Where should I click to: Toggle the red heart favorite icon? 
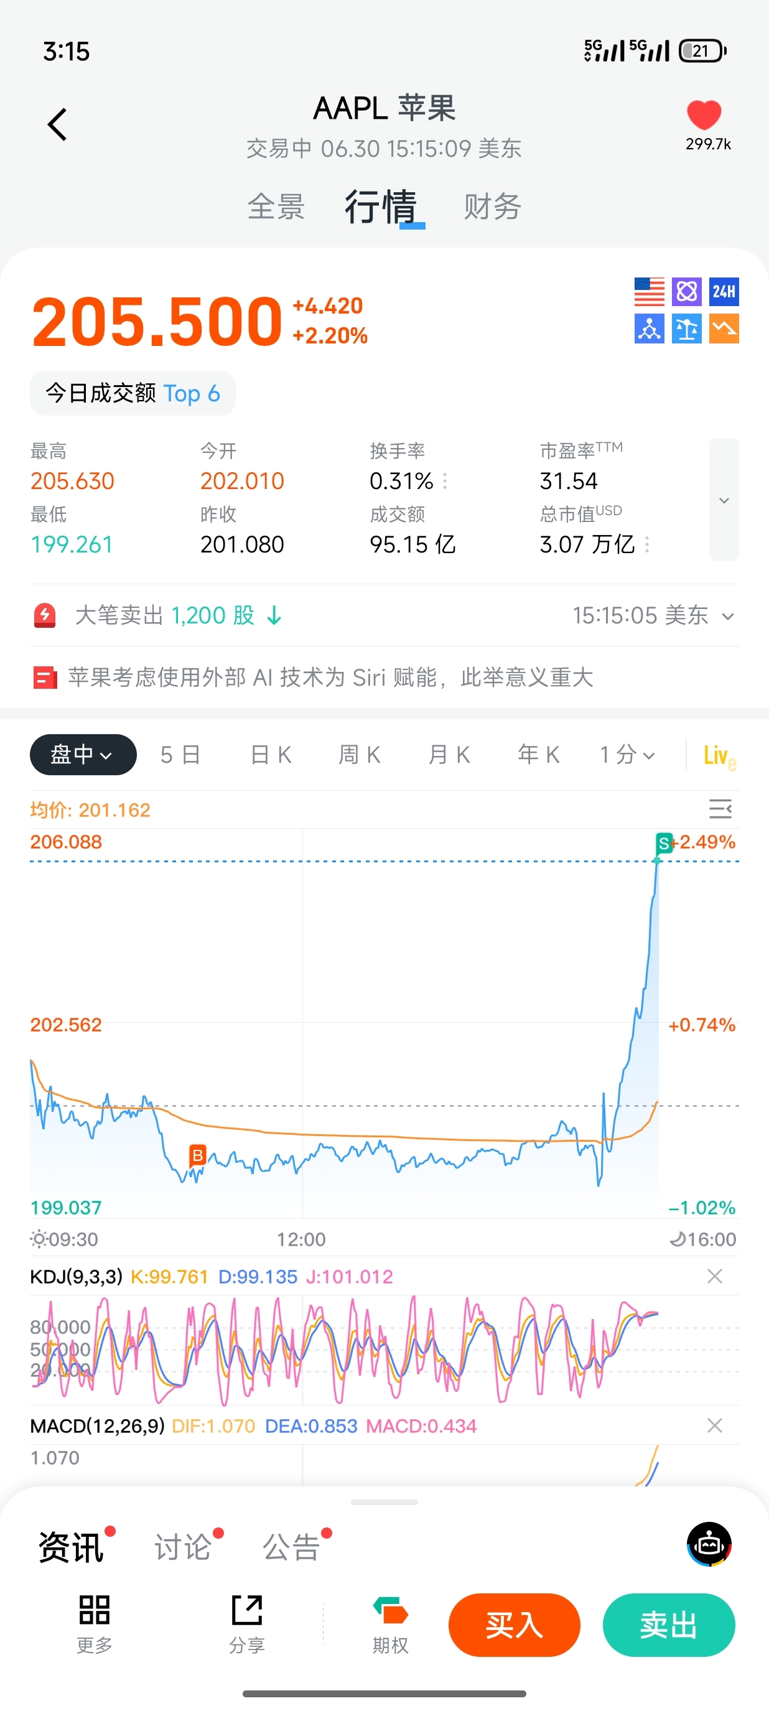(703, 115)
